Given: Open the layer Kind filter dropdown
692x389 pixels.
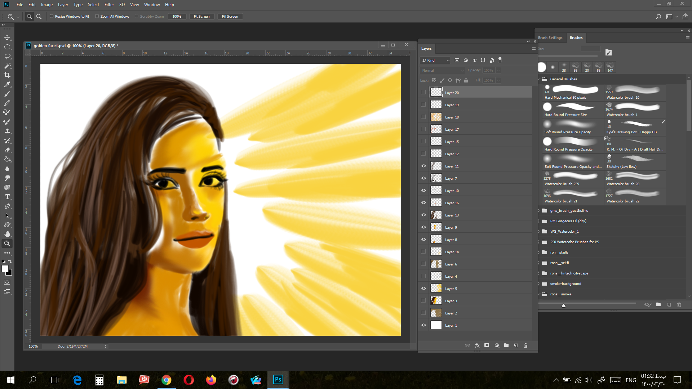Looking at the screenshot, I should [x=435, y=61].
